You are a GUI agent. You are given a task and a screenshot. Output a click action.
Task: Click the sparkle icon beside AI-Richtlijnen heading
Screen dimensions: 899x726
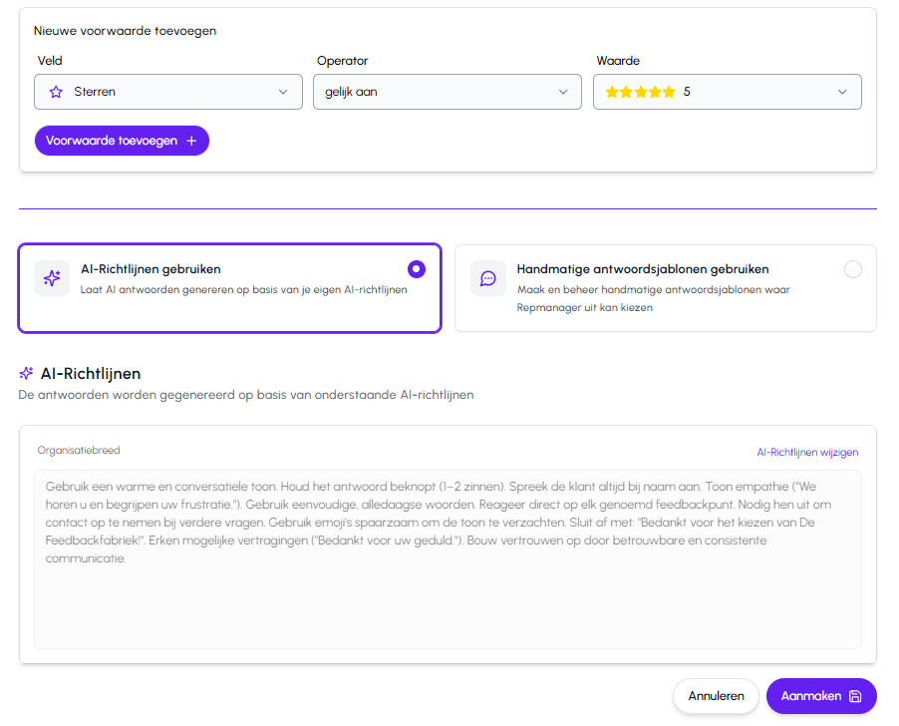click(x=26, y=373)
